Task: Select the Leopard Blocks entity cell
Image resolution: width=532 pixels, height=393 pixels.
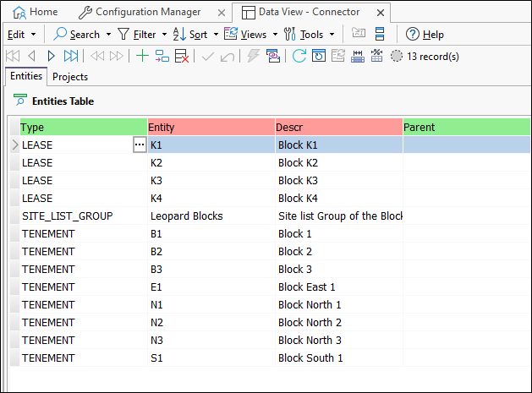Action: pyautogui.click(x=211, y=216)
